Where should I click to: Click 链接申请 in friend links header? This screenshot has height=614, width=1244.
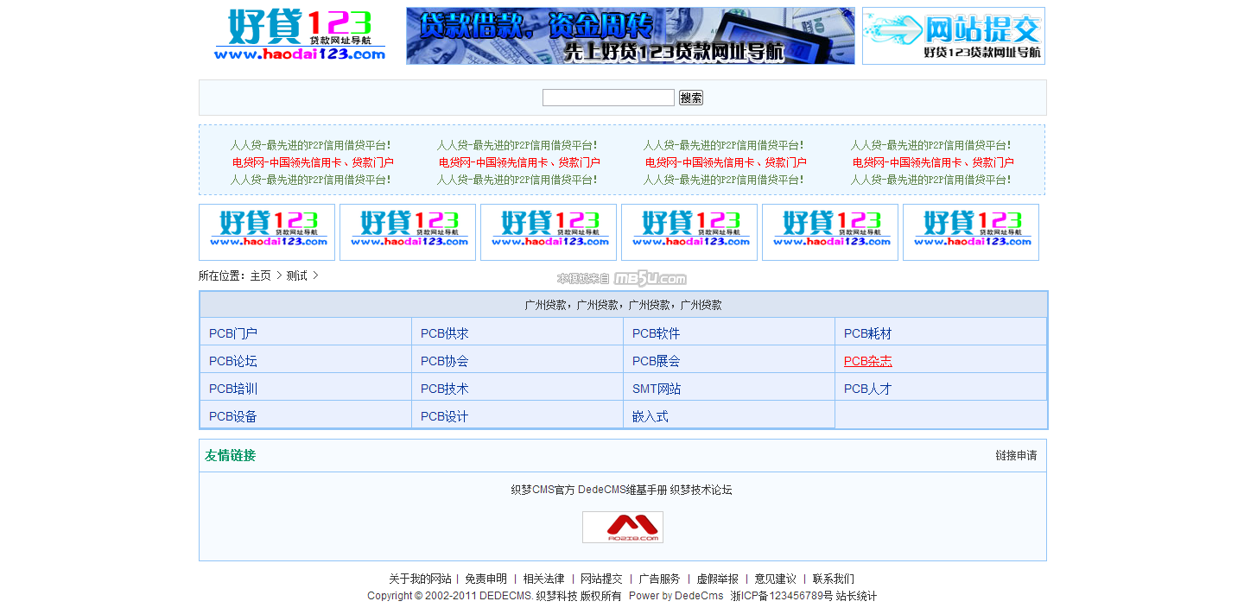click(1015, 455)
